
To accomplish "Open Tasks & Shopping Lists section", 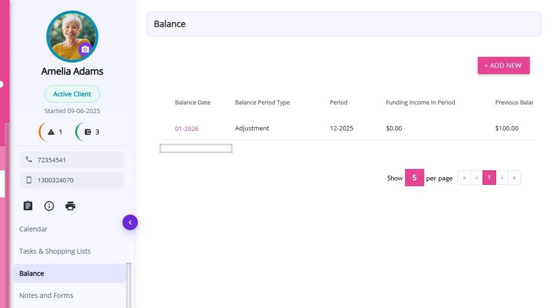I will point(55,251).
